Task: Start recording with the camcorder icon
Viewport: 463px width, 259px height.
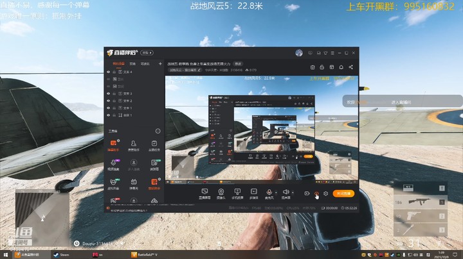Action: pos(307,194)
